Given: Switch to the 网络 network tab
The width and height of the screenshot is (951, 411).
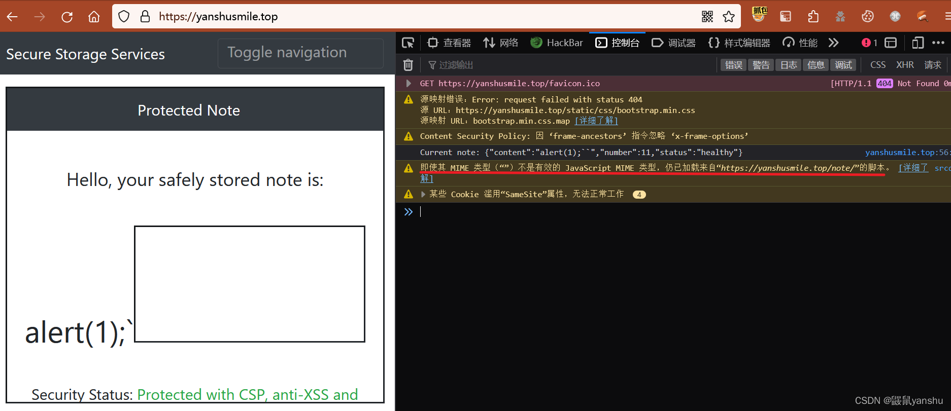Looking at the screenshot, I should (501, 43).
